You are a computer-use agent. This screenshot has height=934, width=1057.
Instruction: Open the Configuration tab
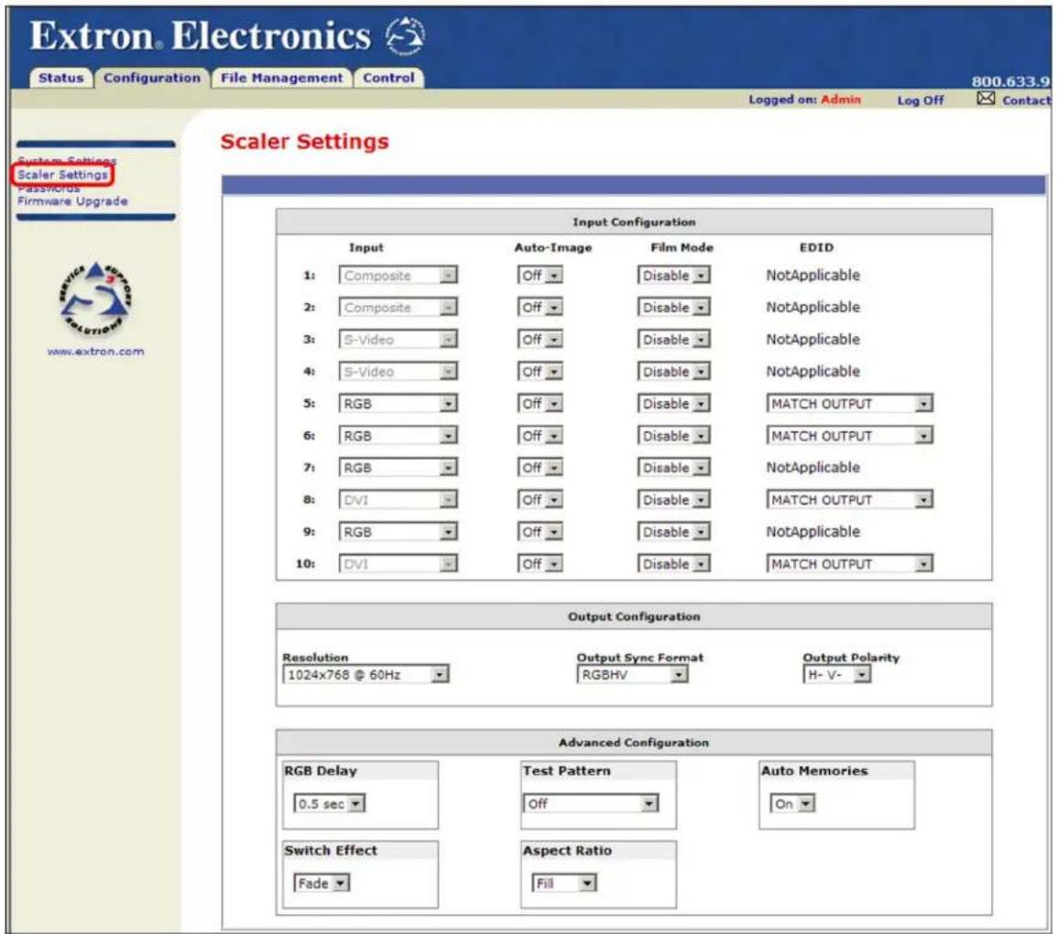[152, 78]
